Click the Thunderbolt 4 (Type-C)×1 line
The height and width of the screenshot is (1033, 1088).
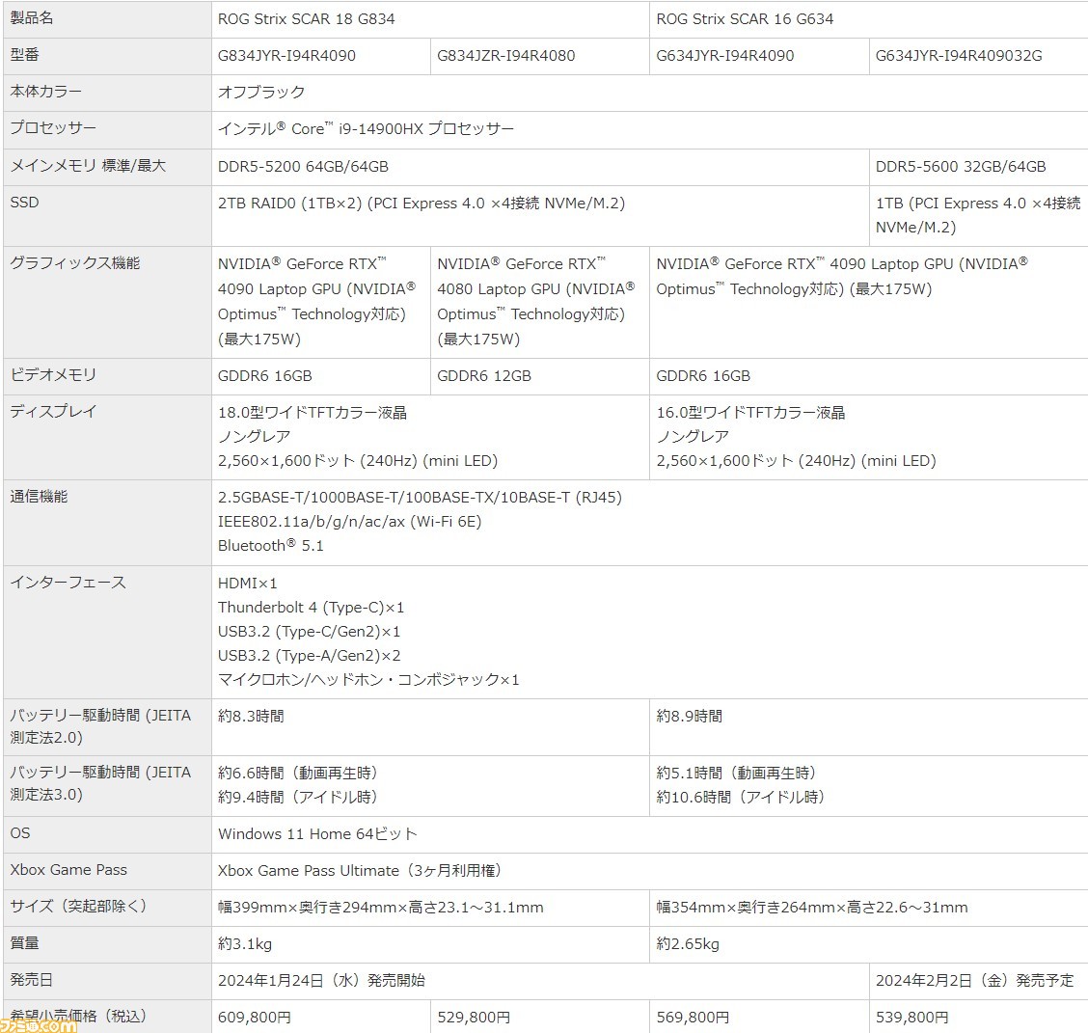click(x=311, y=608)
